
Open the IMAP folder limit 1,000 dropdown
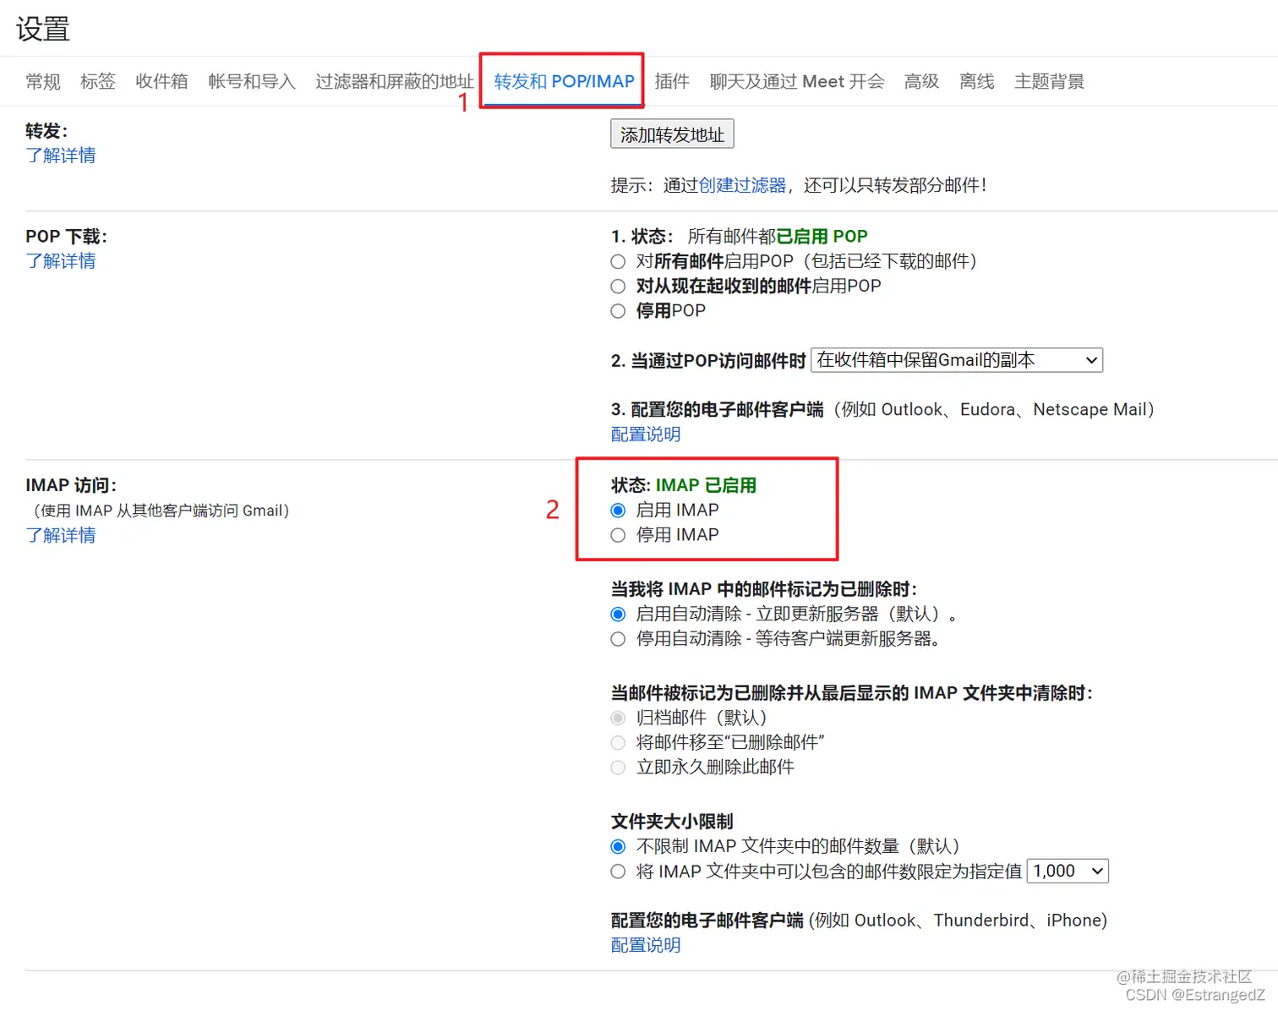click(x=1067, y=871)
